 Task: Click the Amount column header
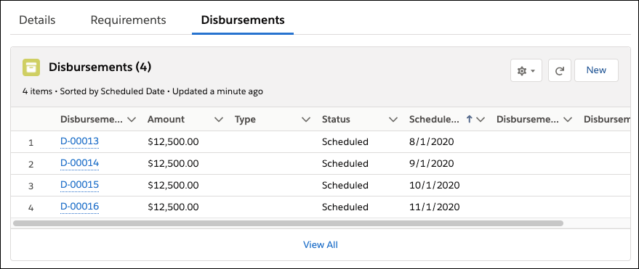pos(166,120)
